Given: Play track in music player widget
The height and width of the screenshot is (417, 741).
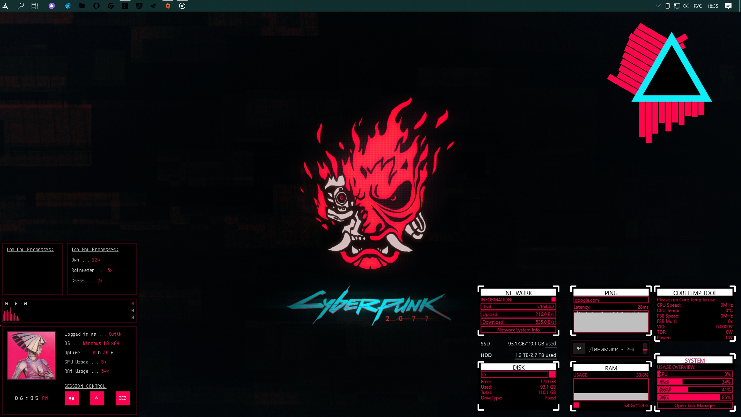Looking at the screenshot, I should pos(16,303).
